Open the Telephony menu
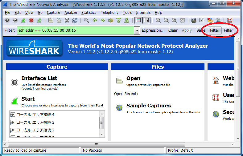 [109, 13]
